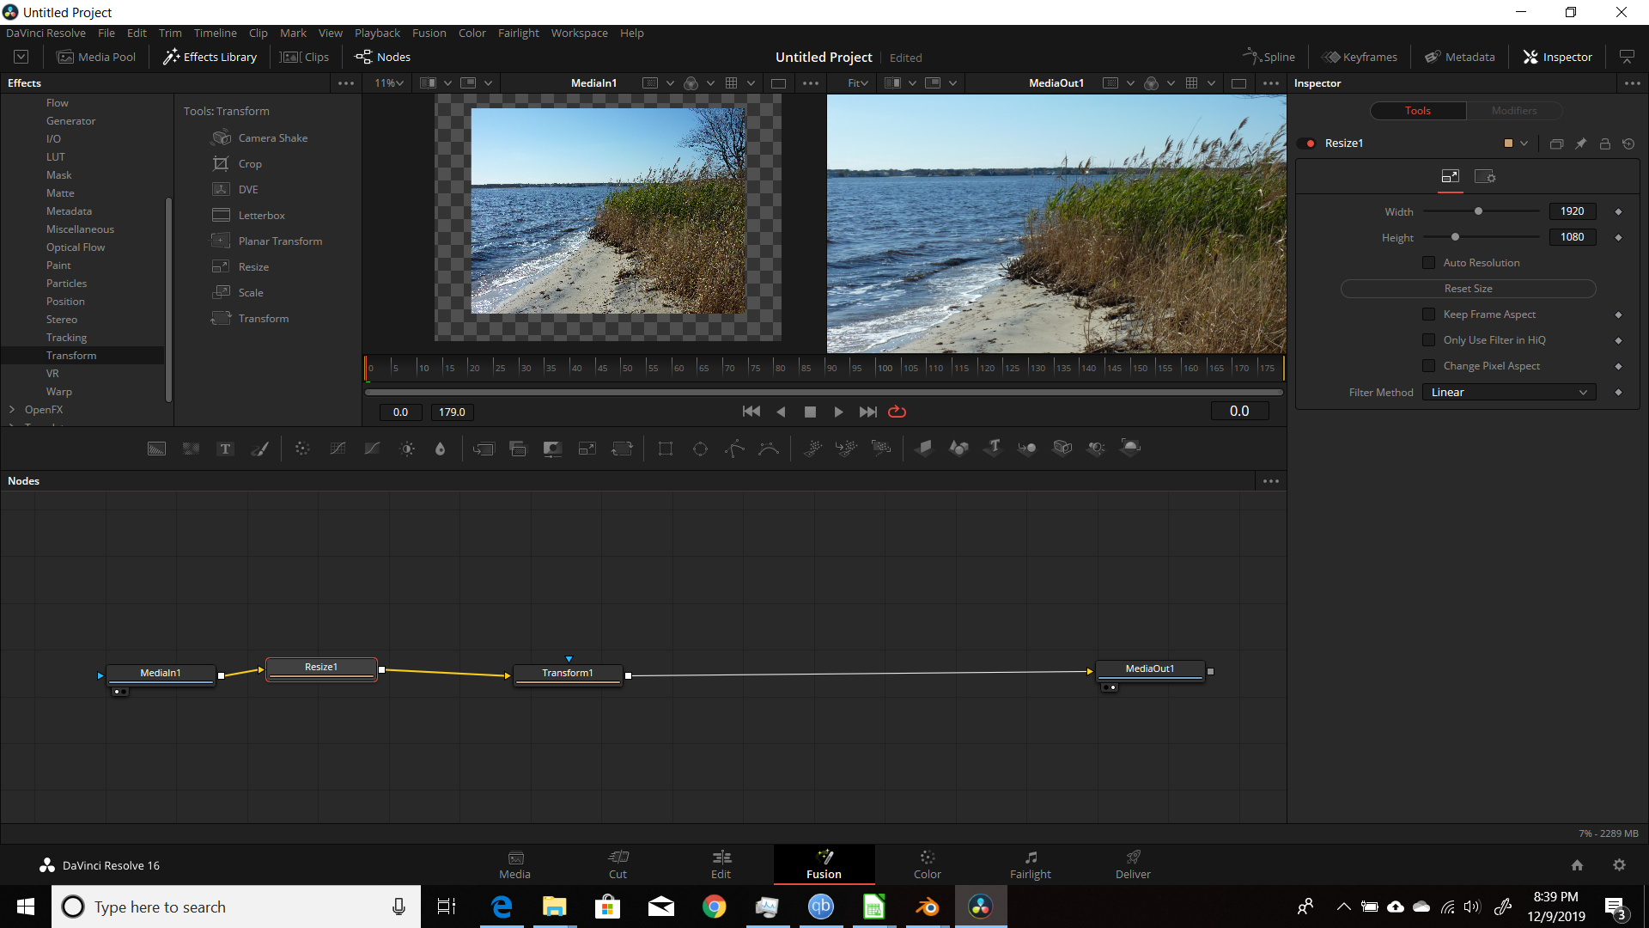Toggle the Media Pool button

click(x=96, y=57)
